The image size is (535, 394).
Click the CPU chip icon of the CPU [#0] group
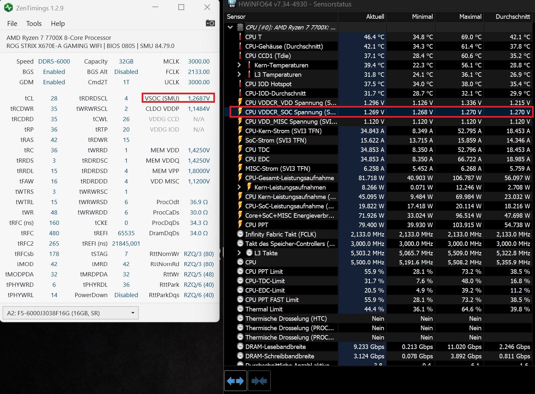[240, 28]
